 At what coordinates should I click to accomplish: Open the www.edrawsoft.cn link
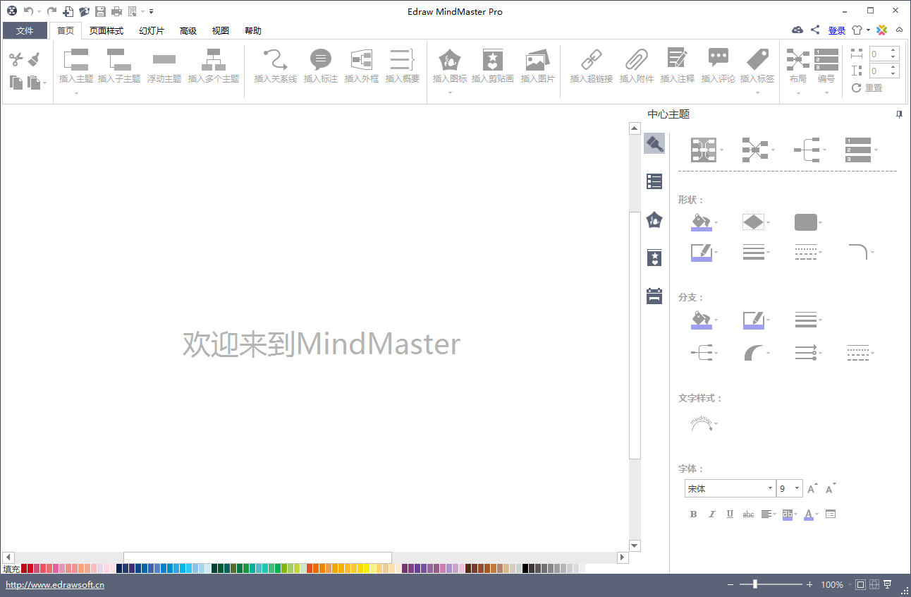pyautogui.click(x=55, y=584)
